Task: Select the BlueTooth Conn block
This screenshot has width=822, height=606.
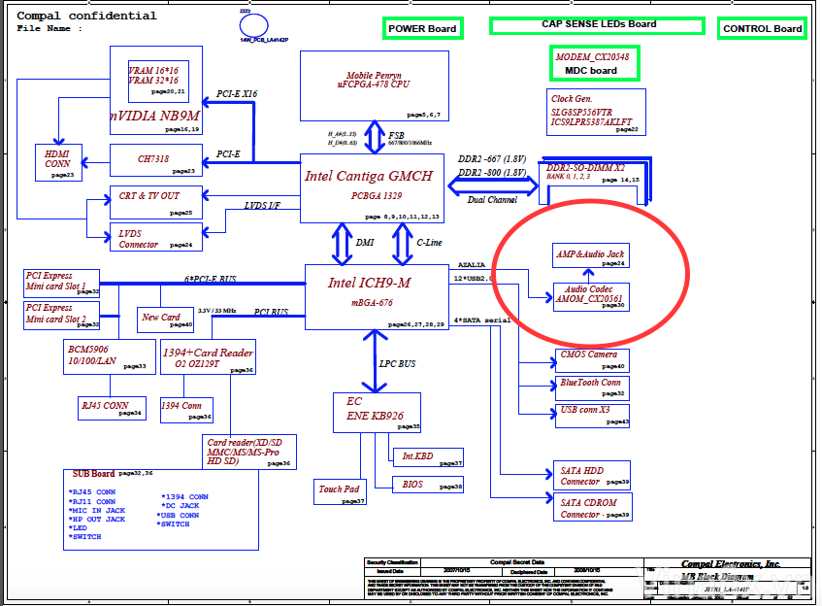Action: coord(591,387)
